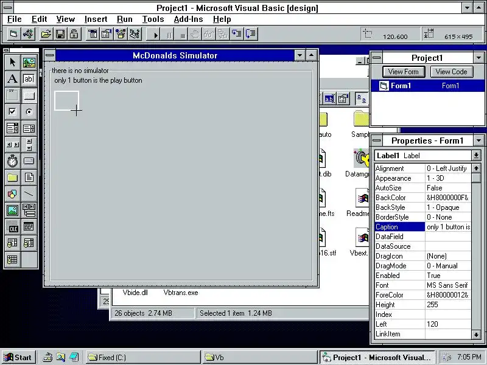
Task: Open the Insert menu
Action: tap(96, 19)
